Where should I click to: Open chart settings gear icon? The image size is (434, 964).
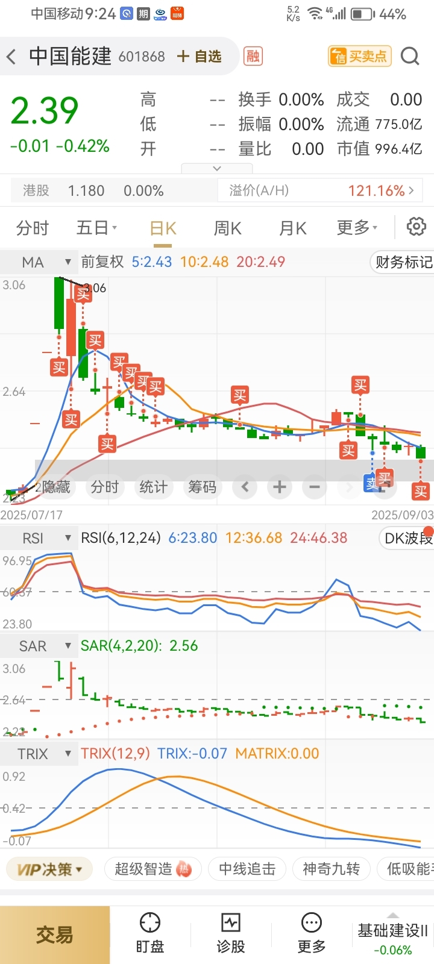click(416, 227)
